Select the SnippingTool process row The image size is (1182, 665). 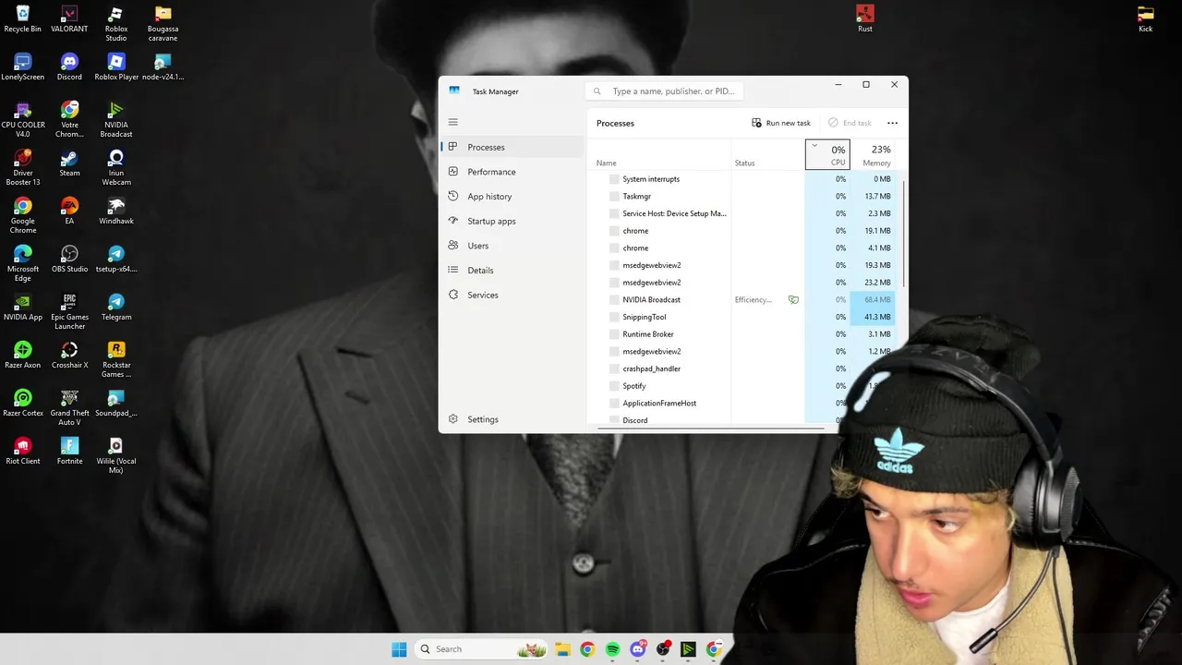(743, 317)
